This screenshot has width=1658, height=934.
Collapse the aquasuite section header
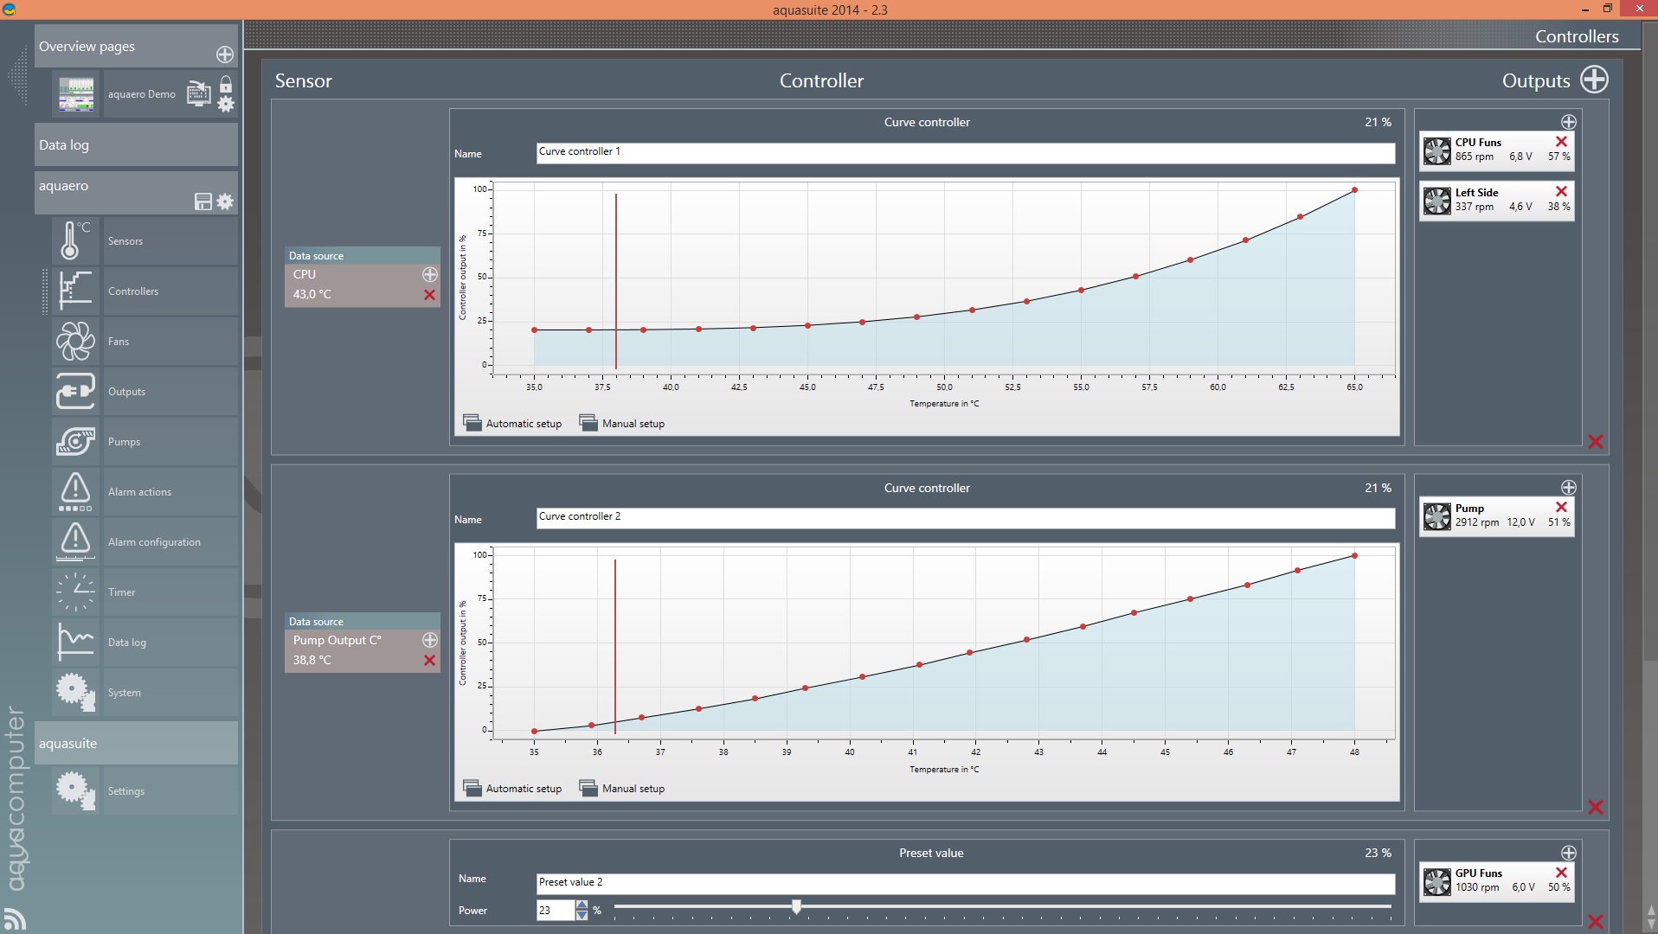click(x=136, y=743)
